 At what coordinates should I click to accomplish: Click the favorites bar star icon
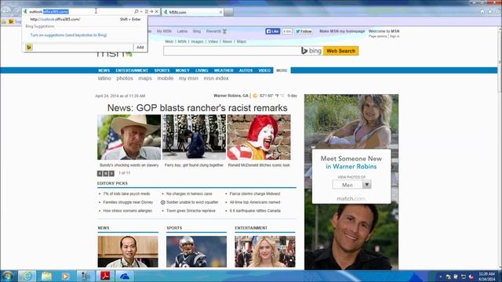tap(3, 22)
